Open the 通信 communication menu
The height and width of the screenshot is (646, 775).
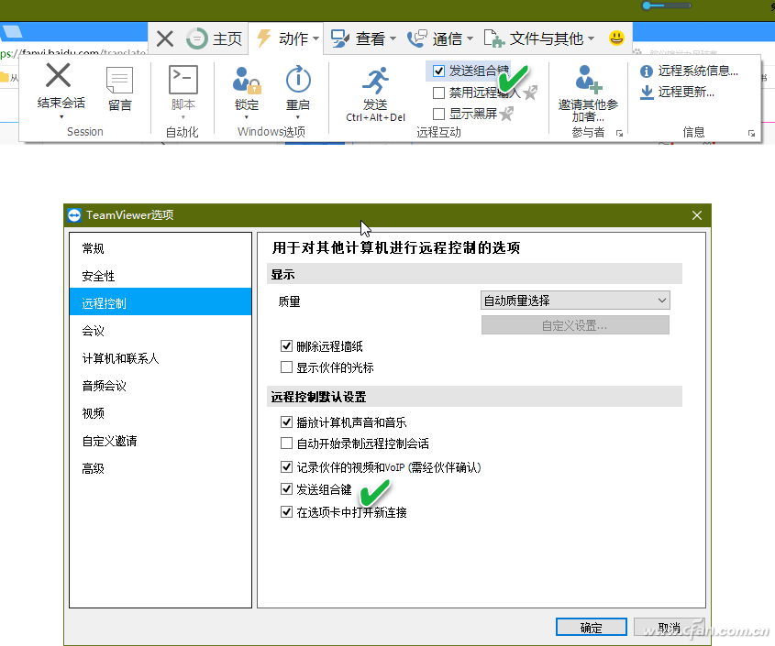[x=440, y=38]
